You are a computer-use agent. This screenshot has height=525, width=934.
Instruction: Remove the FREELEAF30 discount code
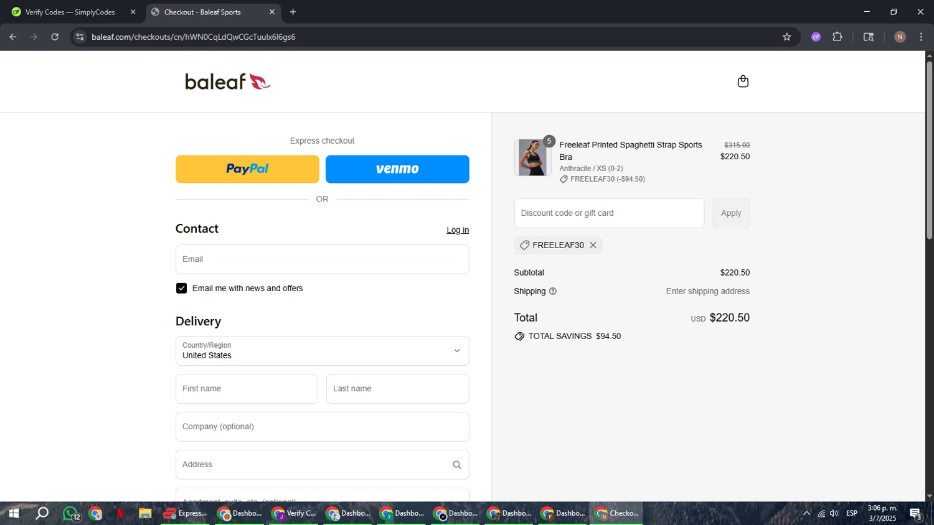[593, 245]
